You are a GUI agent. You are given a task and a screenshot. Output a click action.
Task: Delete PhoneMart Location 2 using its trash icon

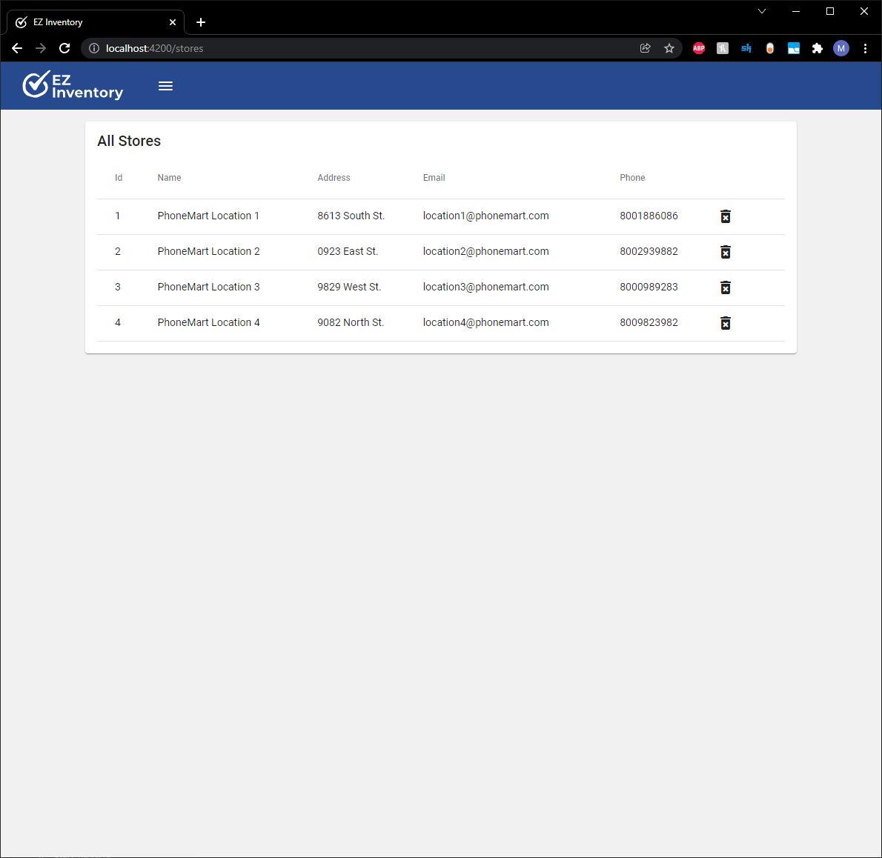[x=725, y=252]
